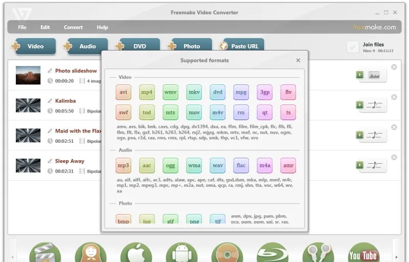Select the gif photo format icon
Screen dimensions: 409x262
point(170,219)
